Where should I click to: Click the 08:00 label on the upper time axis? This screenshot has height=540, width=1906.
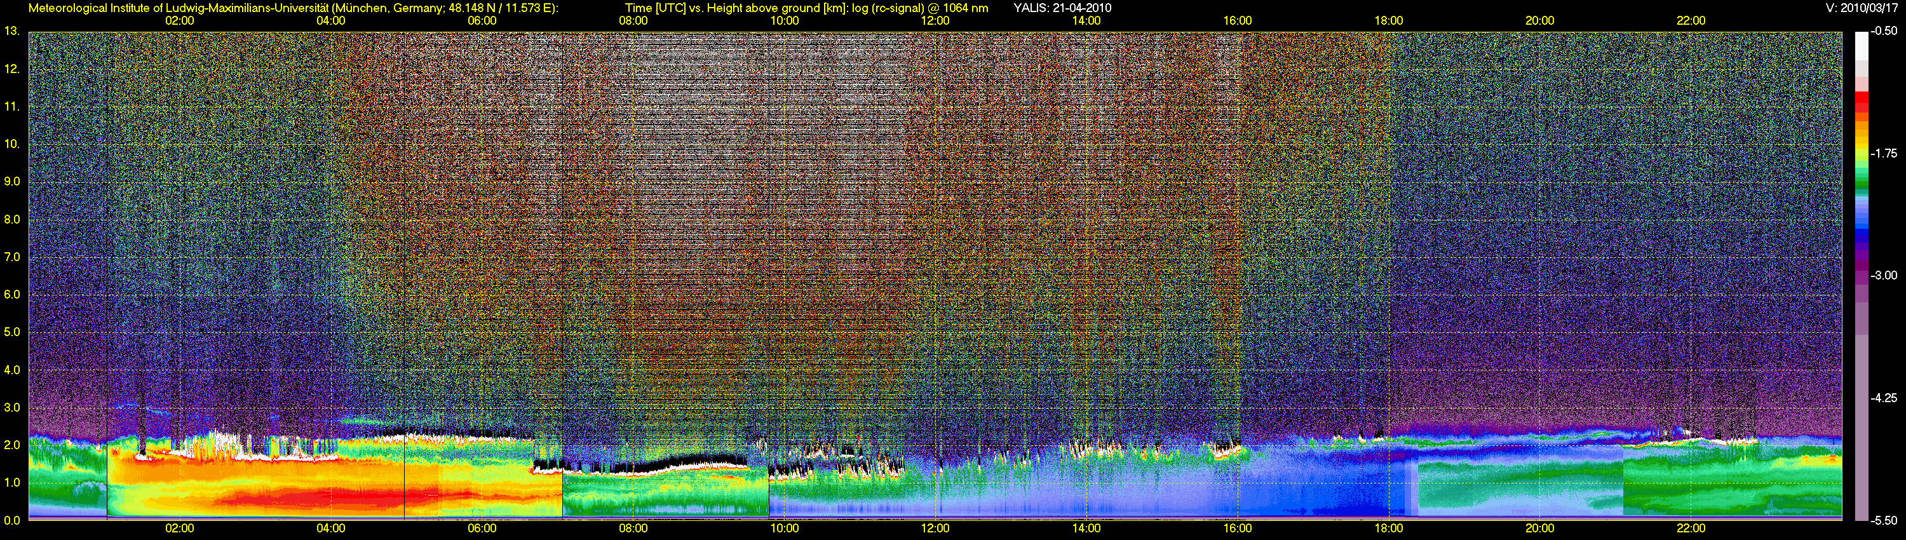click(633, 21)
